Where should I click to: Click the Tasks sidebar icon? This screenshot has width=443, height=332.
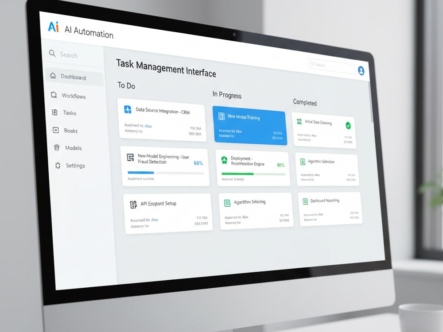55,112
